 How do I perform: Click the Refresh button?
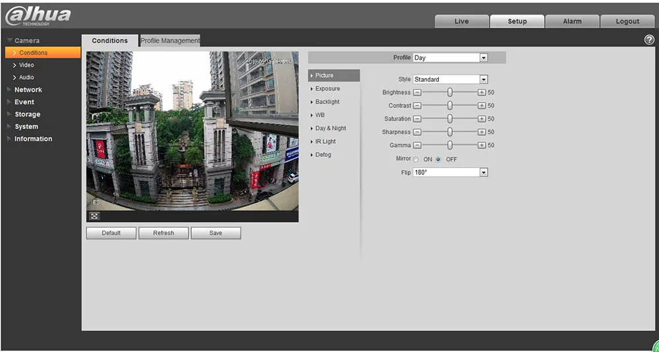click(163, 233)
